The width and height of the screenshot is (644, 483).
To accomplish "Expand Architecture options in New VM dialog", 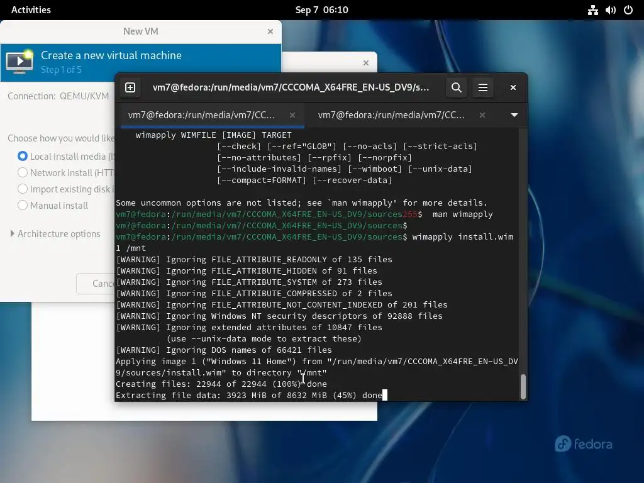I will [55, 234].
